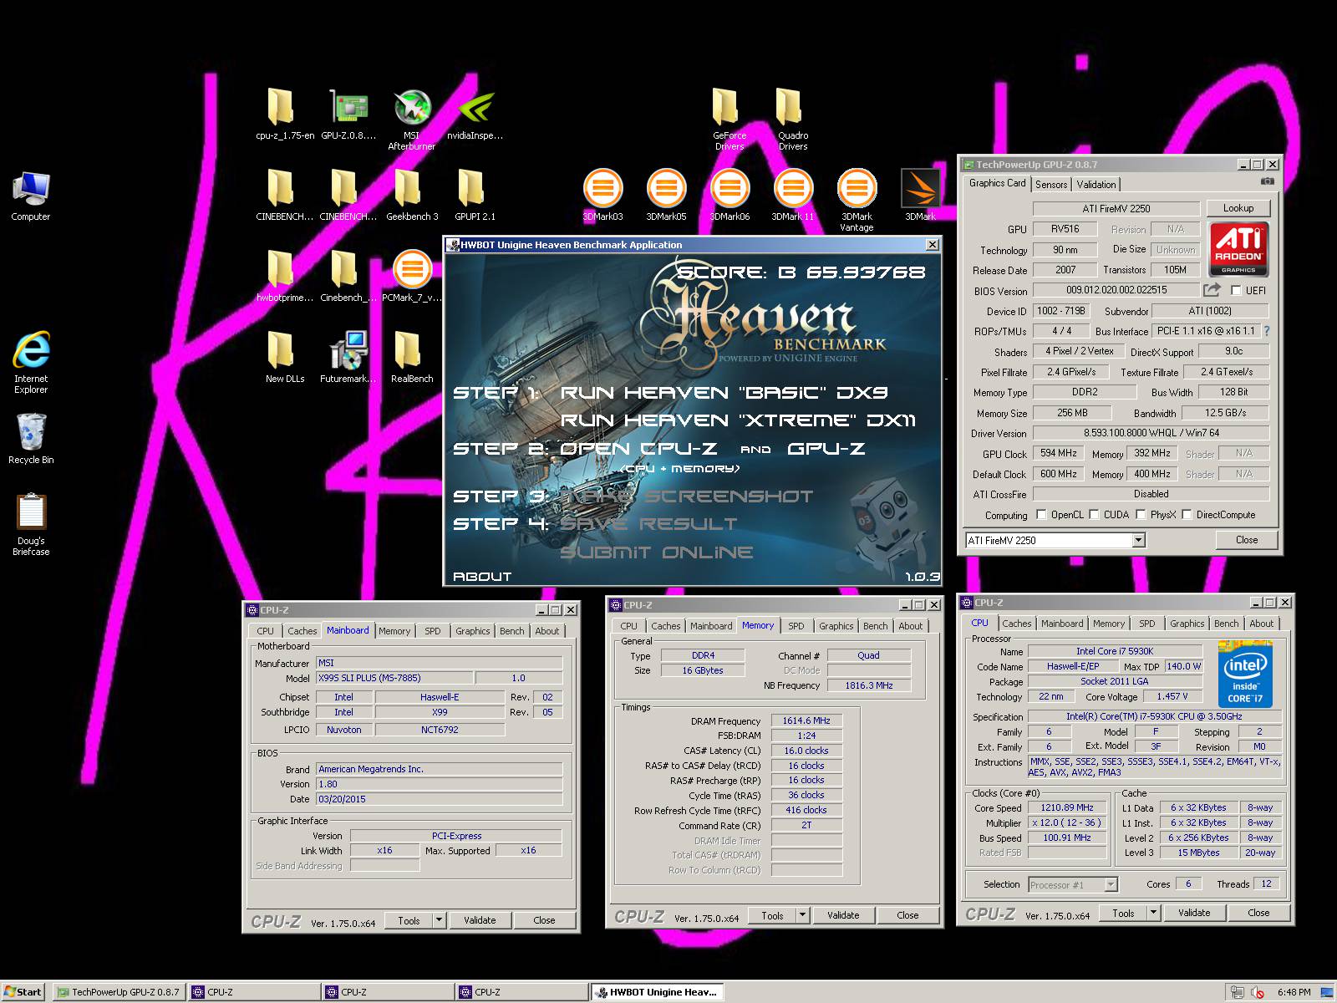Open Tools dropdown arrow in Mainboard CPU-Z
Viewport: 1337px width, 1003px height.
coord(439,920)
